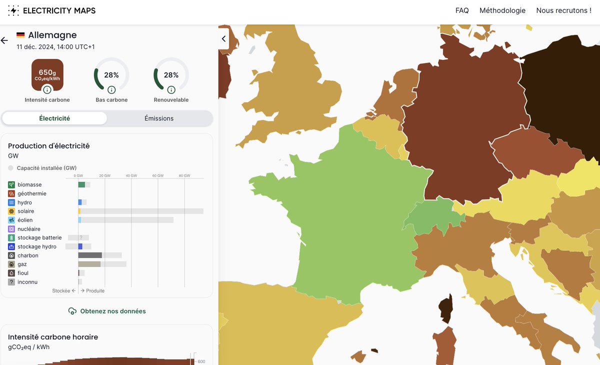Click the Production d'électricité heading
This screenshot has width=600, height=365.
tap(49, 146)
